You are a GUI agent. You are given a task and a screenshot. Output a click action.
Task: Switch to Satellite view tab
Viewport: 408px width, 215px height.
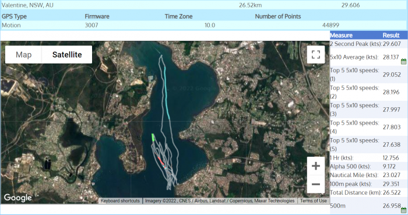pyautogui.click(x=67, y=55)
